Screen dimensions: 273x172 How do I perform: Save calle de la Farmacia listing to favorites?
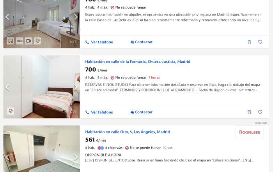260,112
